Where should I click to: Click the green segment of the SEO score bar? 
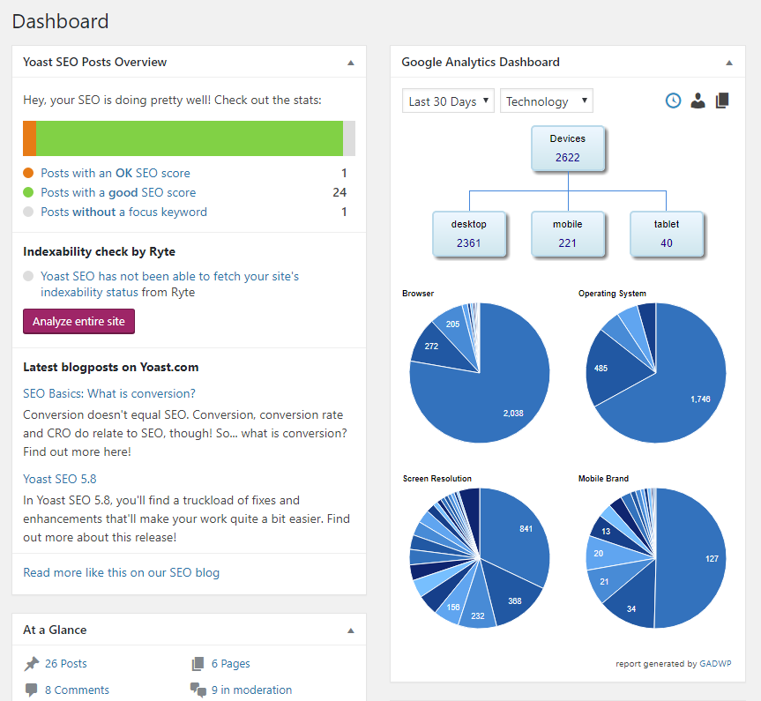coord(190,138)
